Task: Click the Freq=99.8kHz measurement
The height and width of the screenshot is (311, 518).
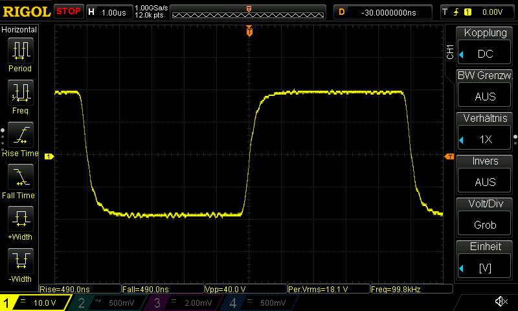Action: click(412, 289)
